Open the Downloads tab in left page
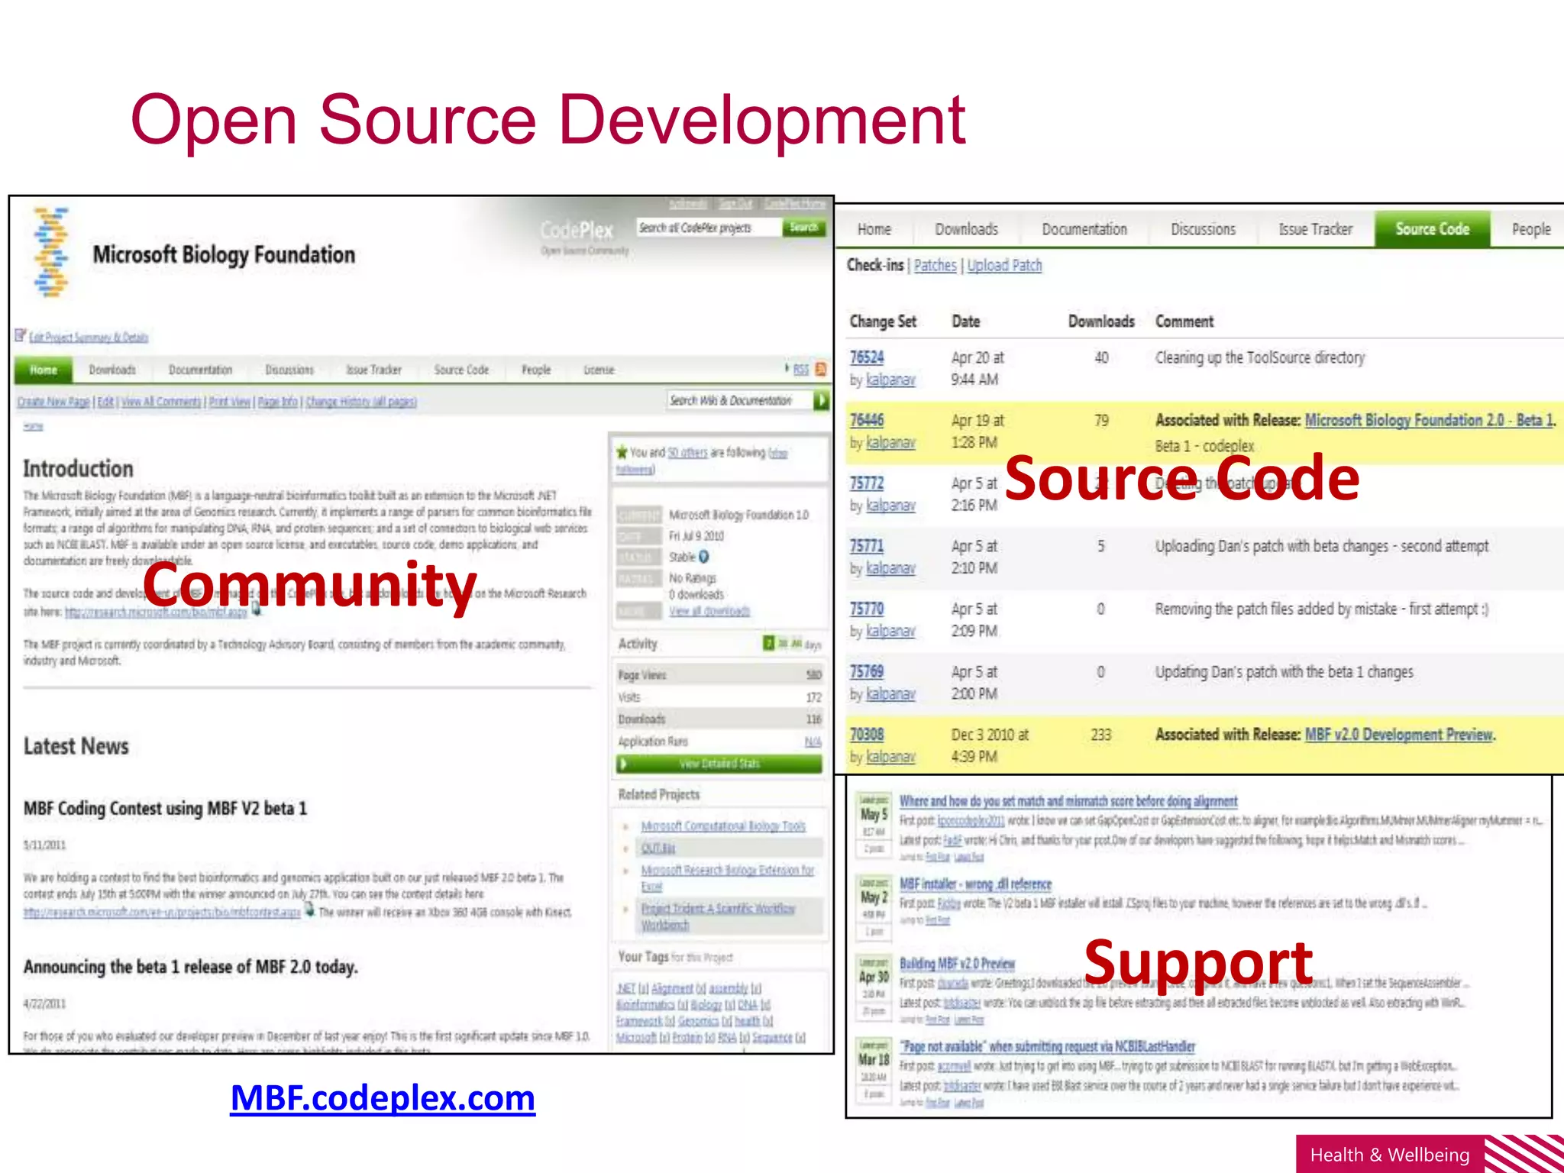Screen dimensions: 1564x1173 click(x=112, y=370)
